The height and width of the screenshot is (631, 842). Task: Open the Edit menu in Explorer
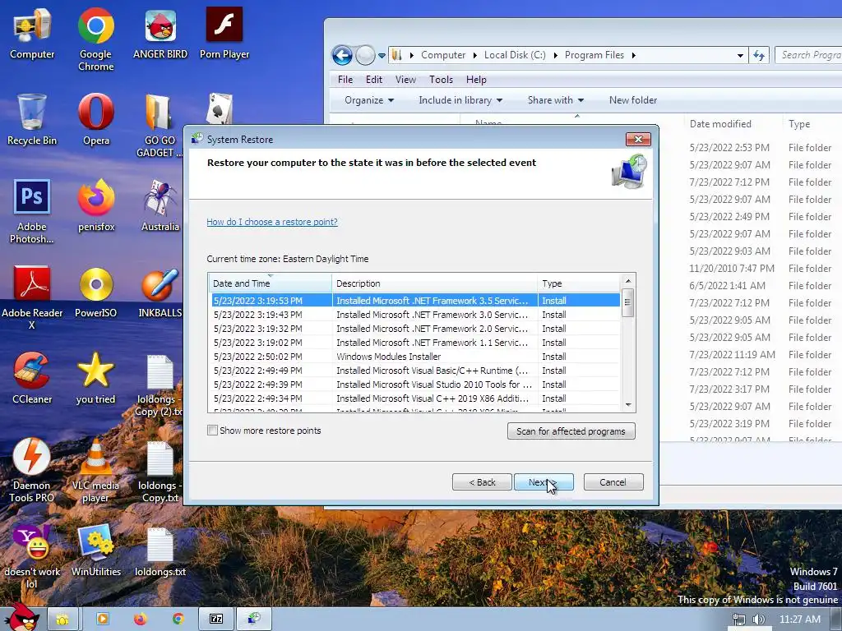tap(374, 80)
